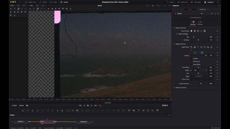Viewport: 230px width, 129px height.
Task: Play the clip in reverse
Action: click(84, 105)
